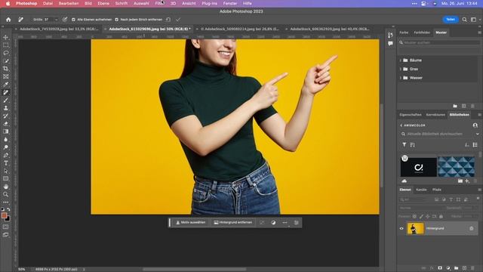Screen dimensions: 483x272
Task: Switch to the Korrekturen tab
Action: 435,115
